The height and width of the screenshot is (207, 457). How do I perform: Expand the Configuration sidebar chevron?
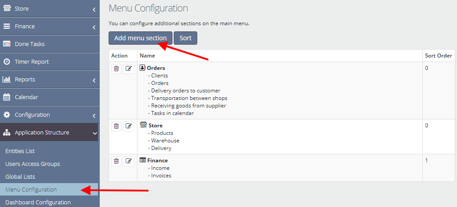[94, 116]
